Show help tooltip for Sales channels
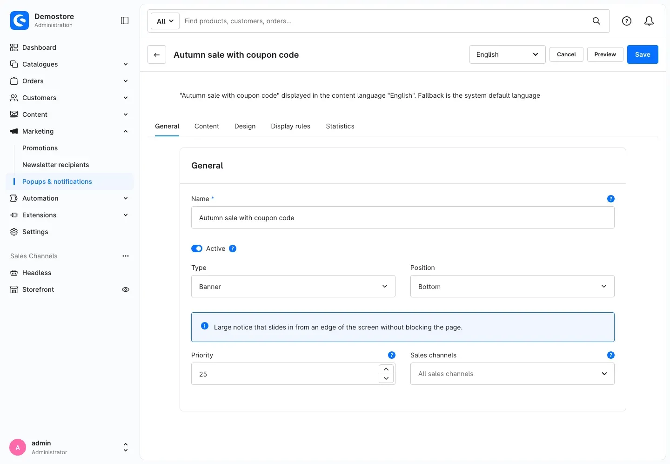This screenshot has width=670, height=464. 611,355
